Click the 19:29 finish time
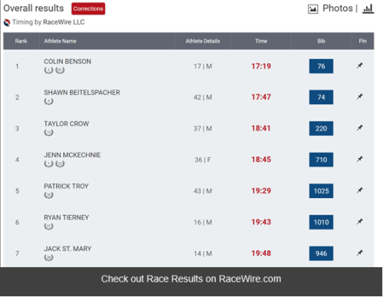Viewport: 383px width, 297px height. pos(261,191)
